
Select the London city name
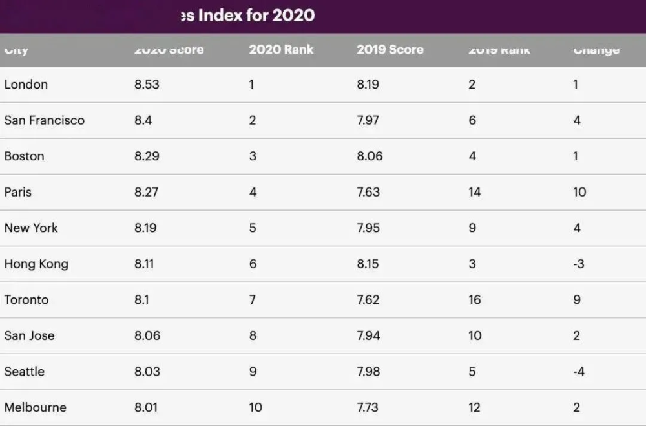coord(26,84)
